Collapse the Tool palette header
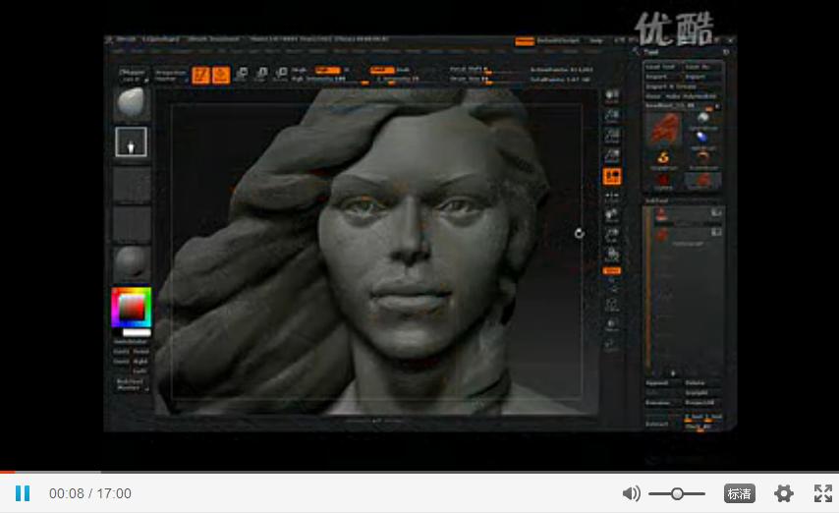The image size is (839, 513). click(x=650, y=52)
